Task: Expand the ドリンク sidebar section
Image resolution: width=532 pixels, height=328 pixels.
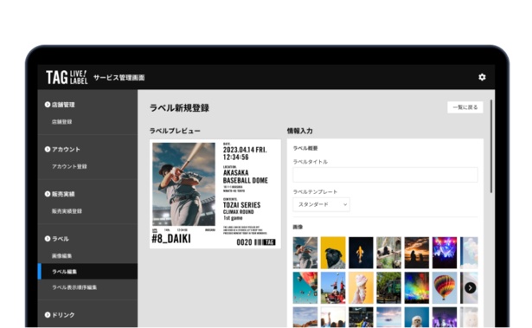Action: click(x=60, y=315)
